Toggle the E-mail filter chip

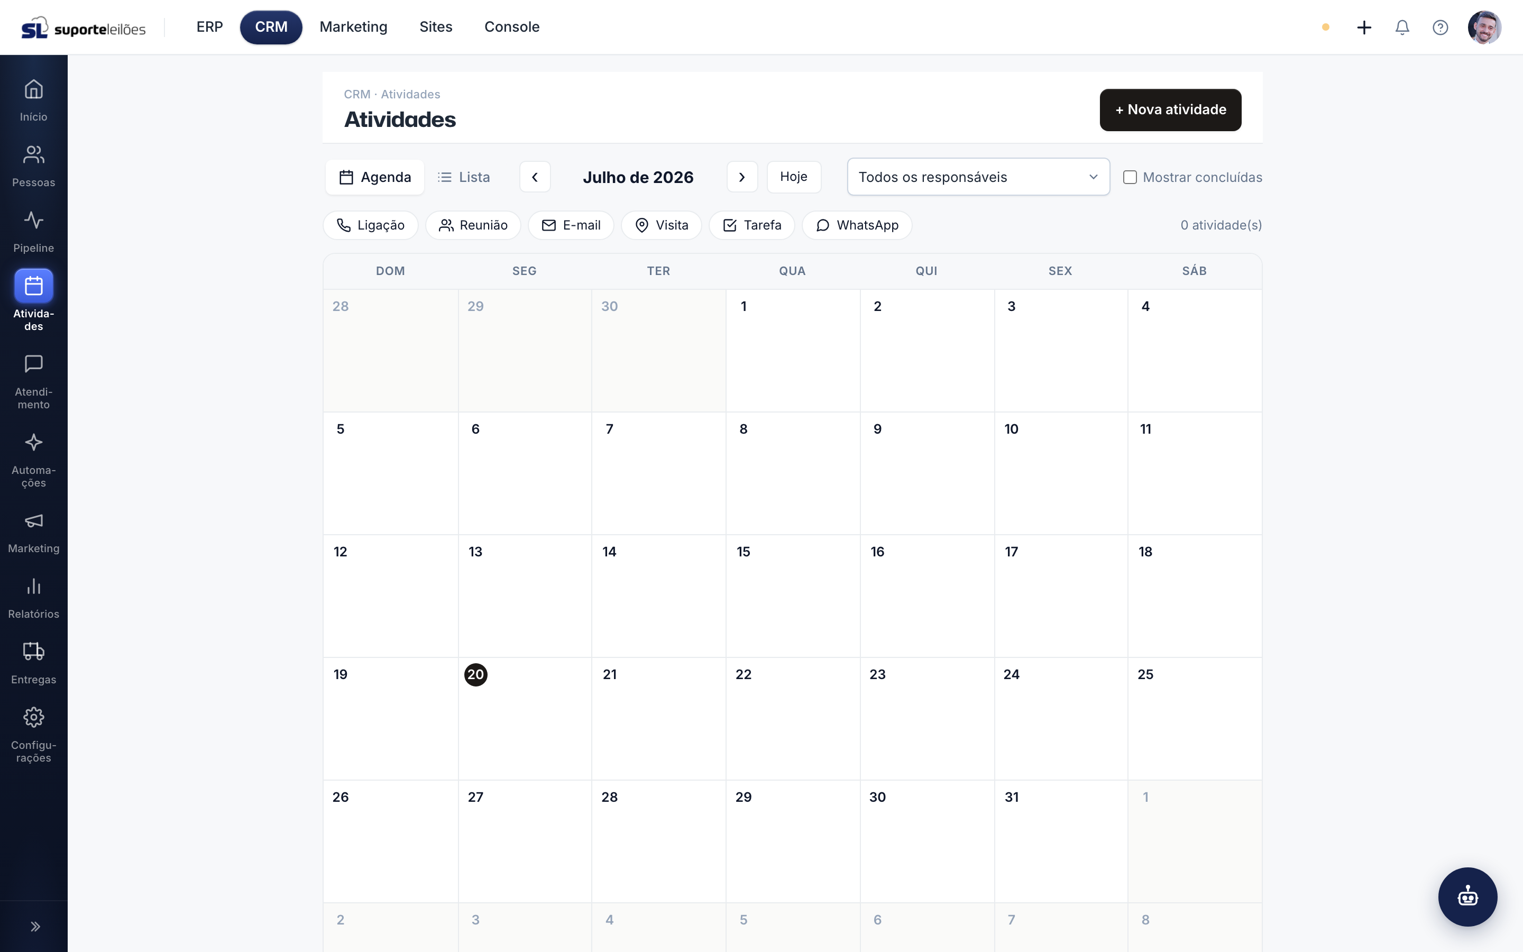[571, 225]
